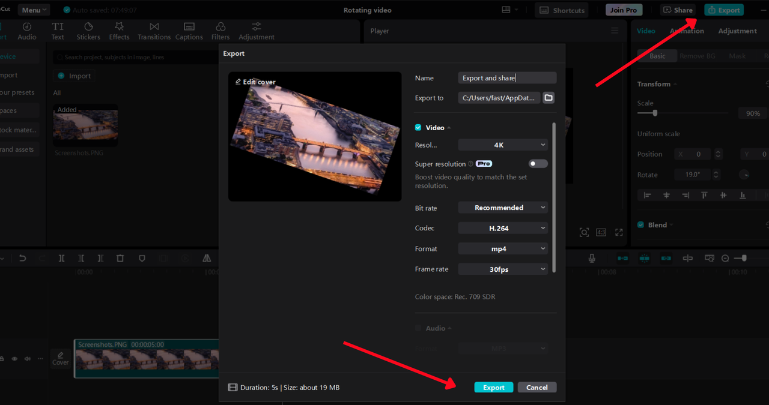Click the info icon next to Super resolution

470,164
